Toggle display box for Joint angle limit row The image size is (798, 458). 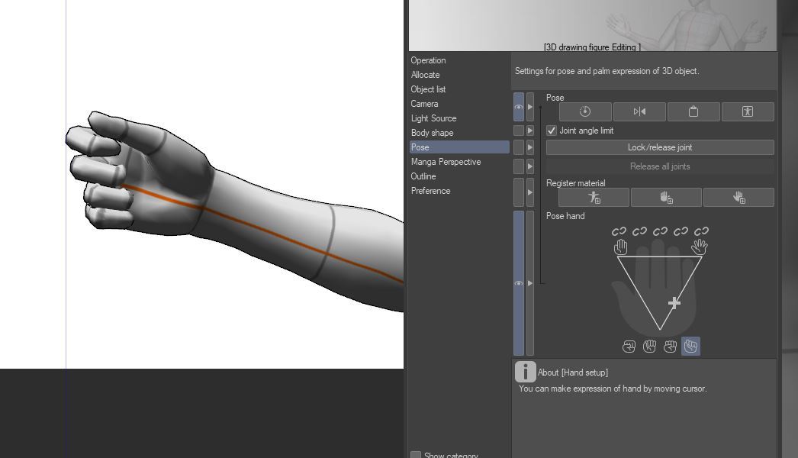point(519,131)
